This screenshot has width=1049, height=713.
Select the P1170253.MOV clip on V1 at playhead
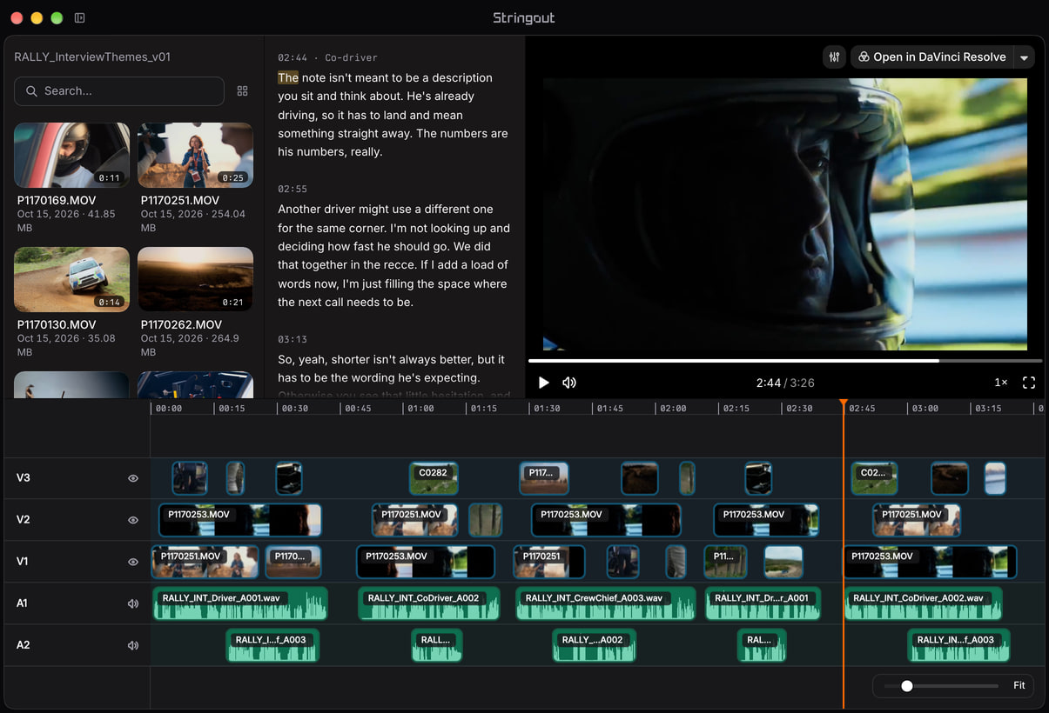[930, 562]
